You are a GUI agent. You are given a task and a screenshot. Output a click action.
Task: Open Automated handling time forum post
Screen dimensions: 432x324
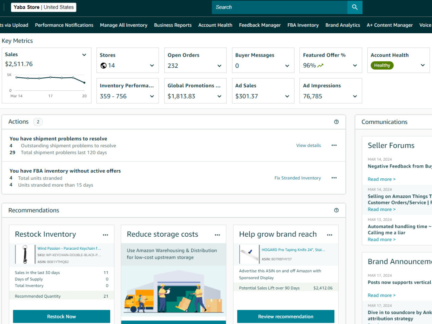click(400, 229)
